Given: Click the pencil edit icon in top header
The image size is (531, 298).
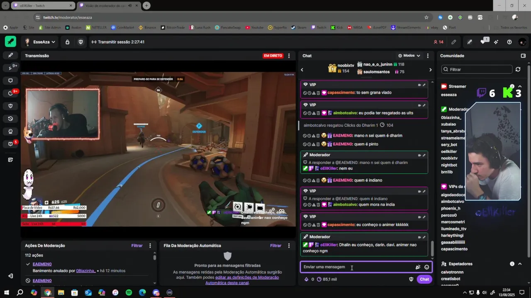Looking at the screenshot, I should coord(454,42).
